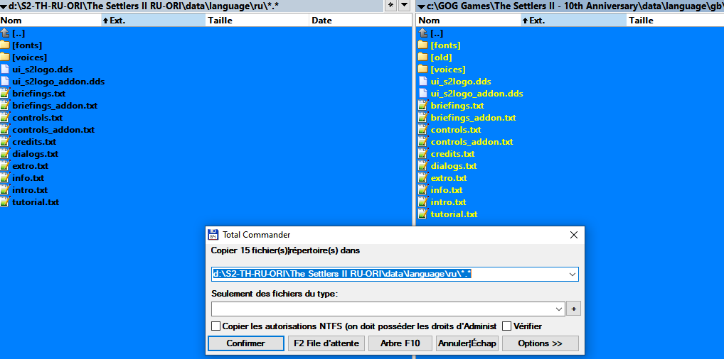Select info.txt in right panel
This screenshot has height=359, width=724.
point(447,189)
